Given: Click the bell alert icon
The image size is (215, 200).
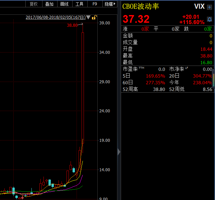Looking at the screenshot, I should point(209,19).
